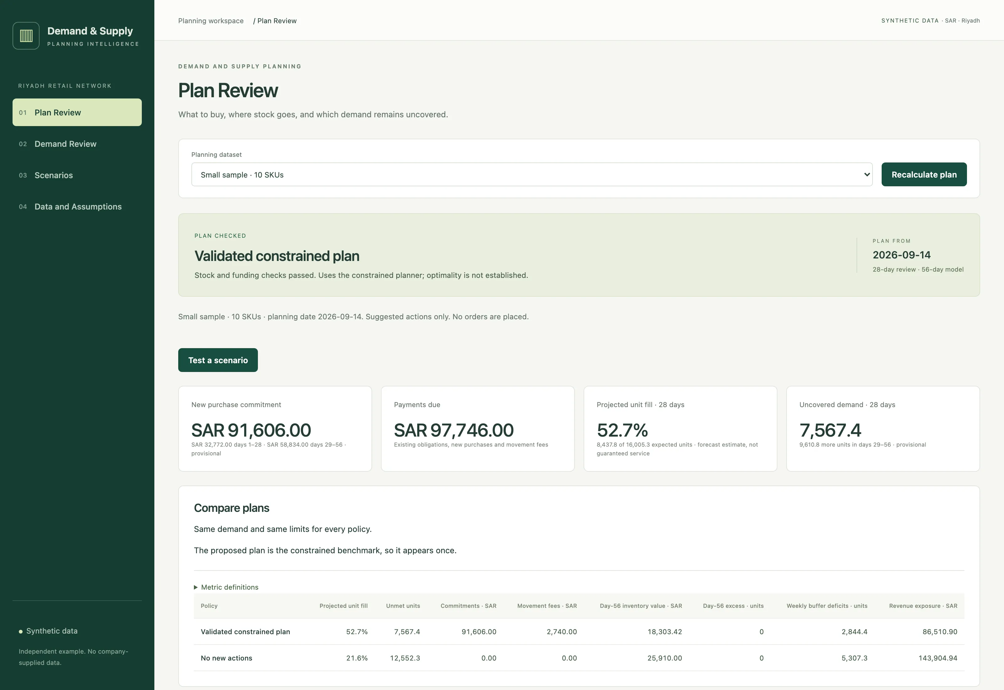This screenshot has width=1004, height=690.
Task: Click the Day-56 excess · units header
Action: tap(733, 606)
